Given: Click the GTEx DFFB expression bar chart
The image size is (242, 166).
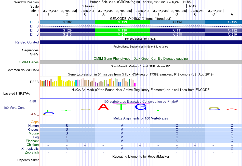Looking at the screenshot, I should 88,81.
